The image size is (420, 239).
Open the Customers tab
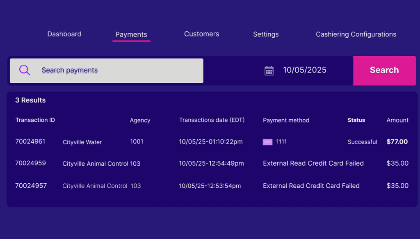pos(201,34)
